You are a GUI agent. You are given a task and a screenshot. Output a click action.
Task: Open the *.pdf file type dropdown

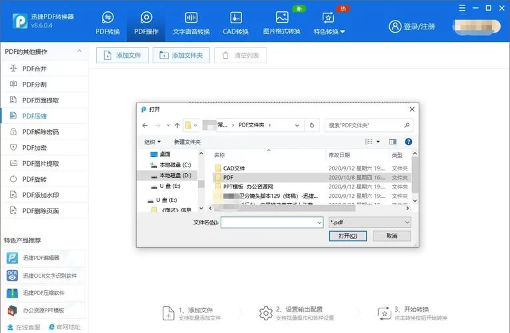pyautogui.click(x=370, y=222)
